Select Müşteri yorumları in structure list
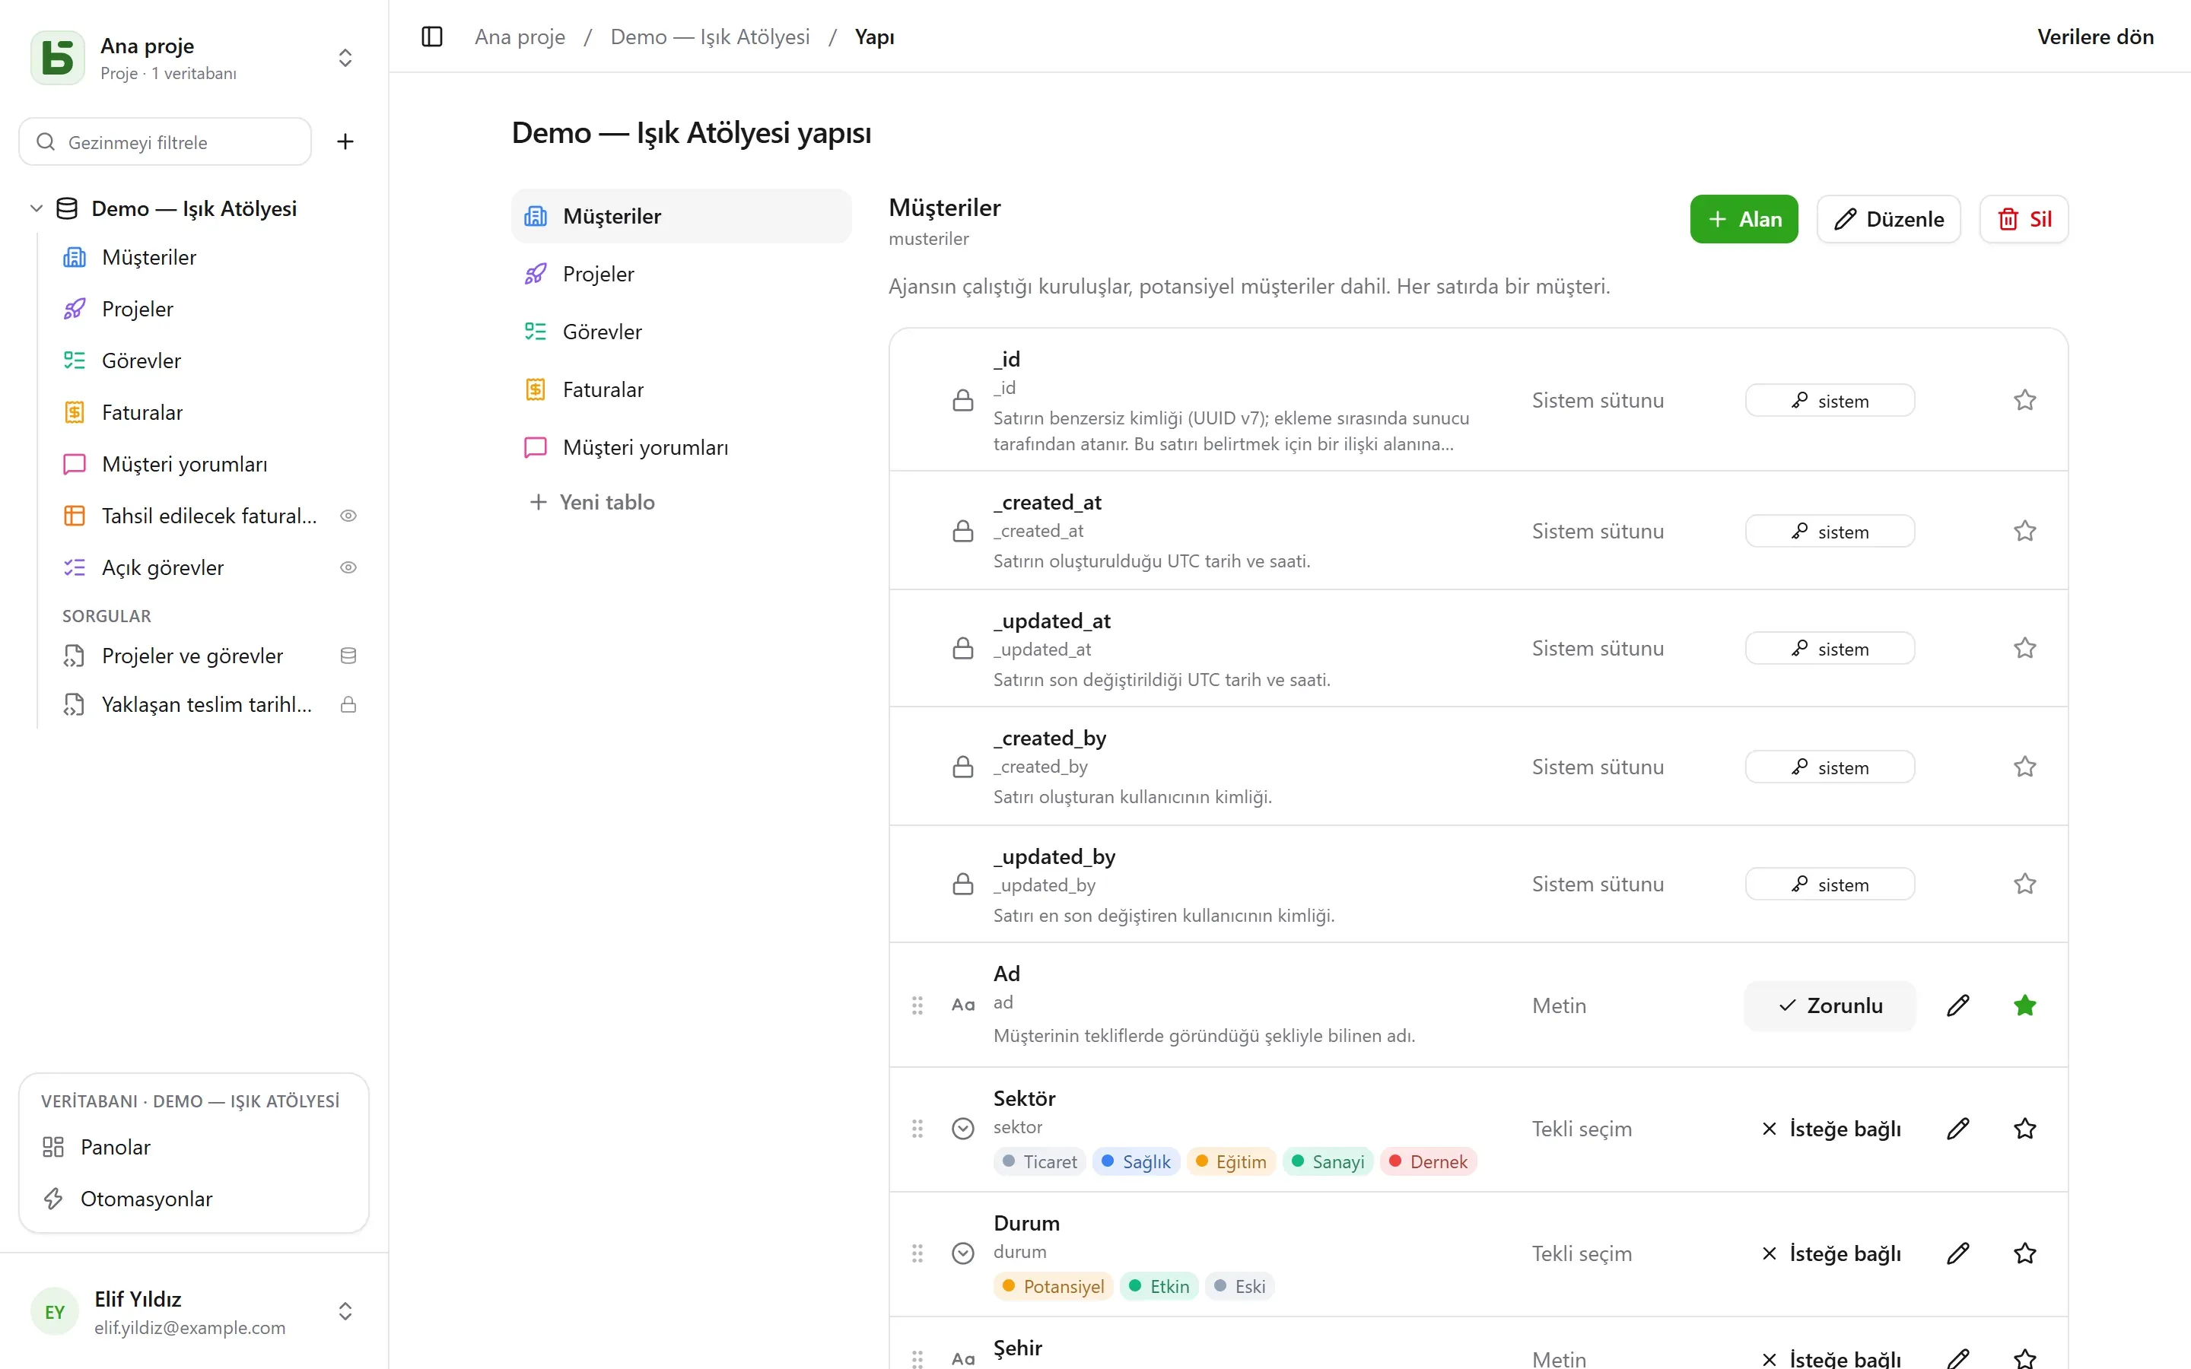Image resolution: width=2191 pixels, height=1369 pixels. tap(681, 447)
